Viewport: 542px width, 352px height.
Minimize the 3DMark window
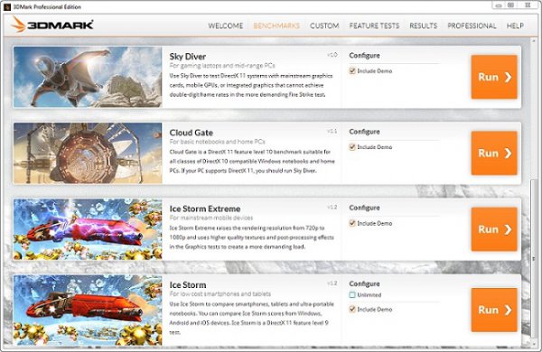click(x=498, y=5)
